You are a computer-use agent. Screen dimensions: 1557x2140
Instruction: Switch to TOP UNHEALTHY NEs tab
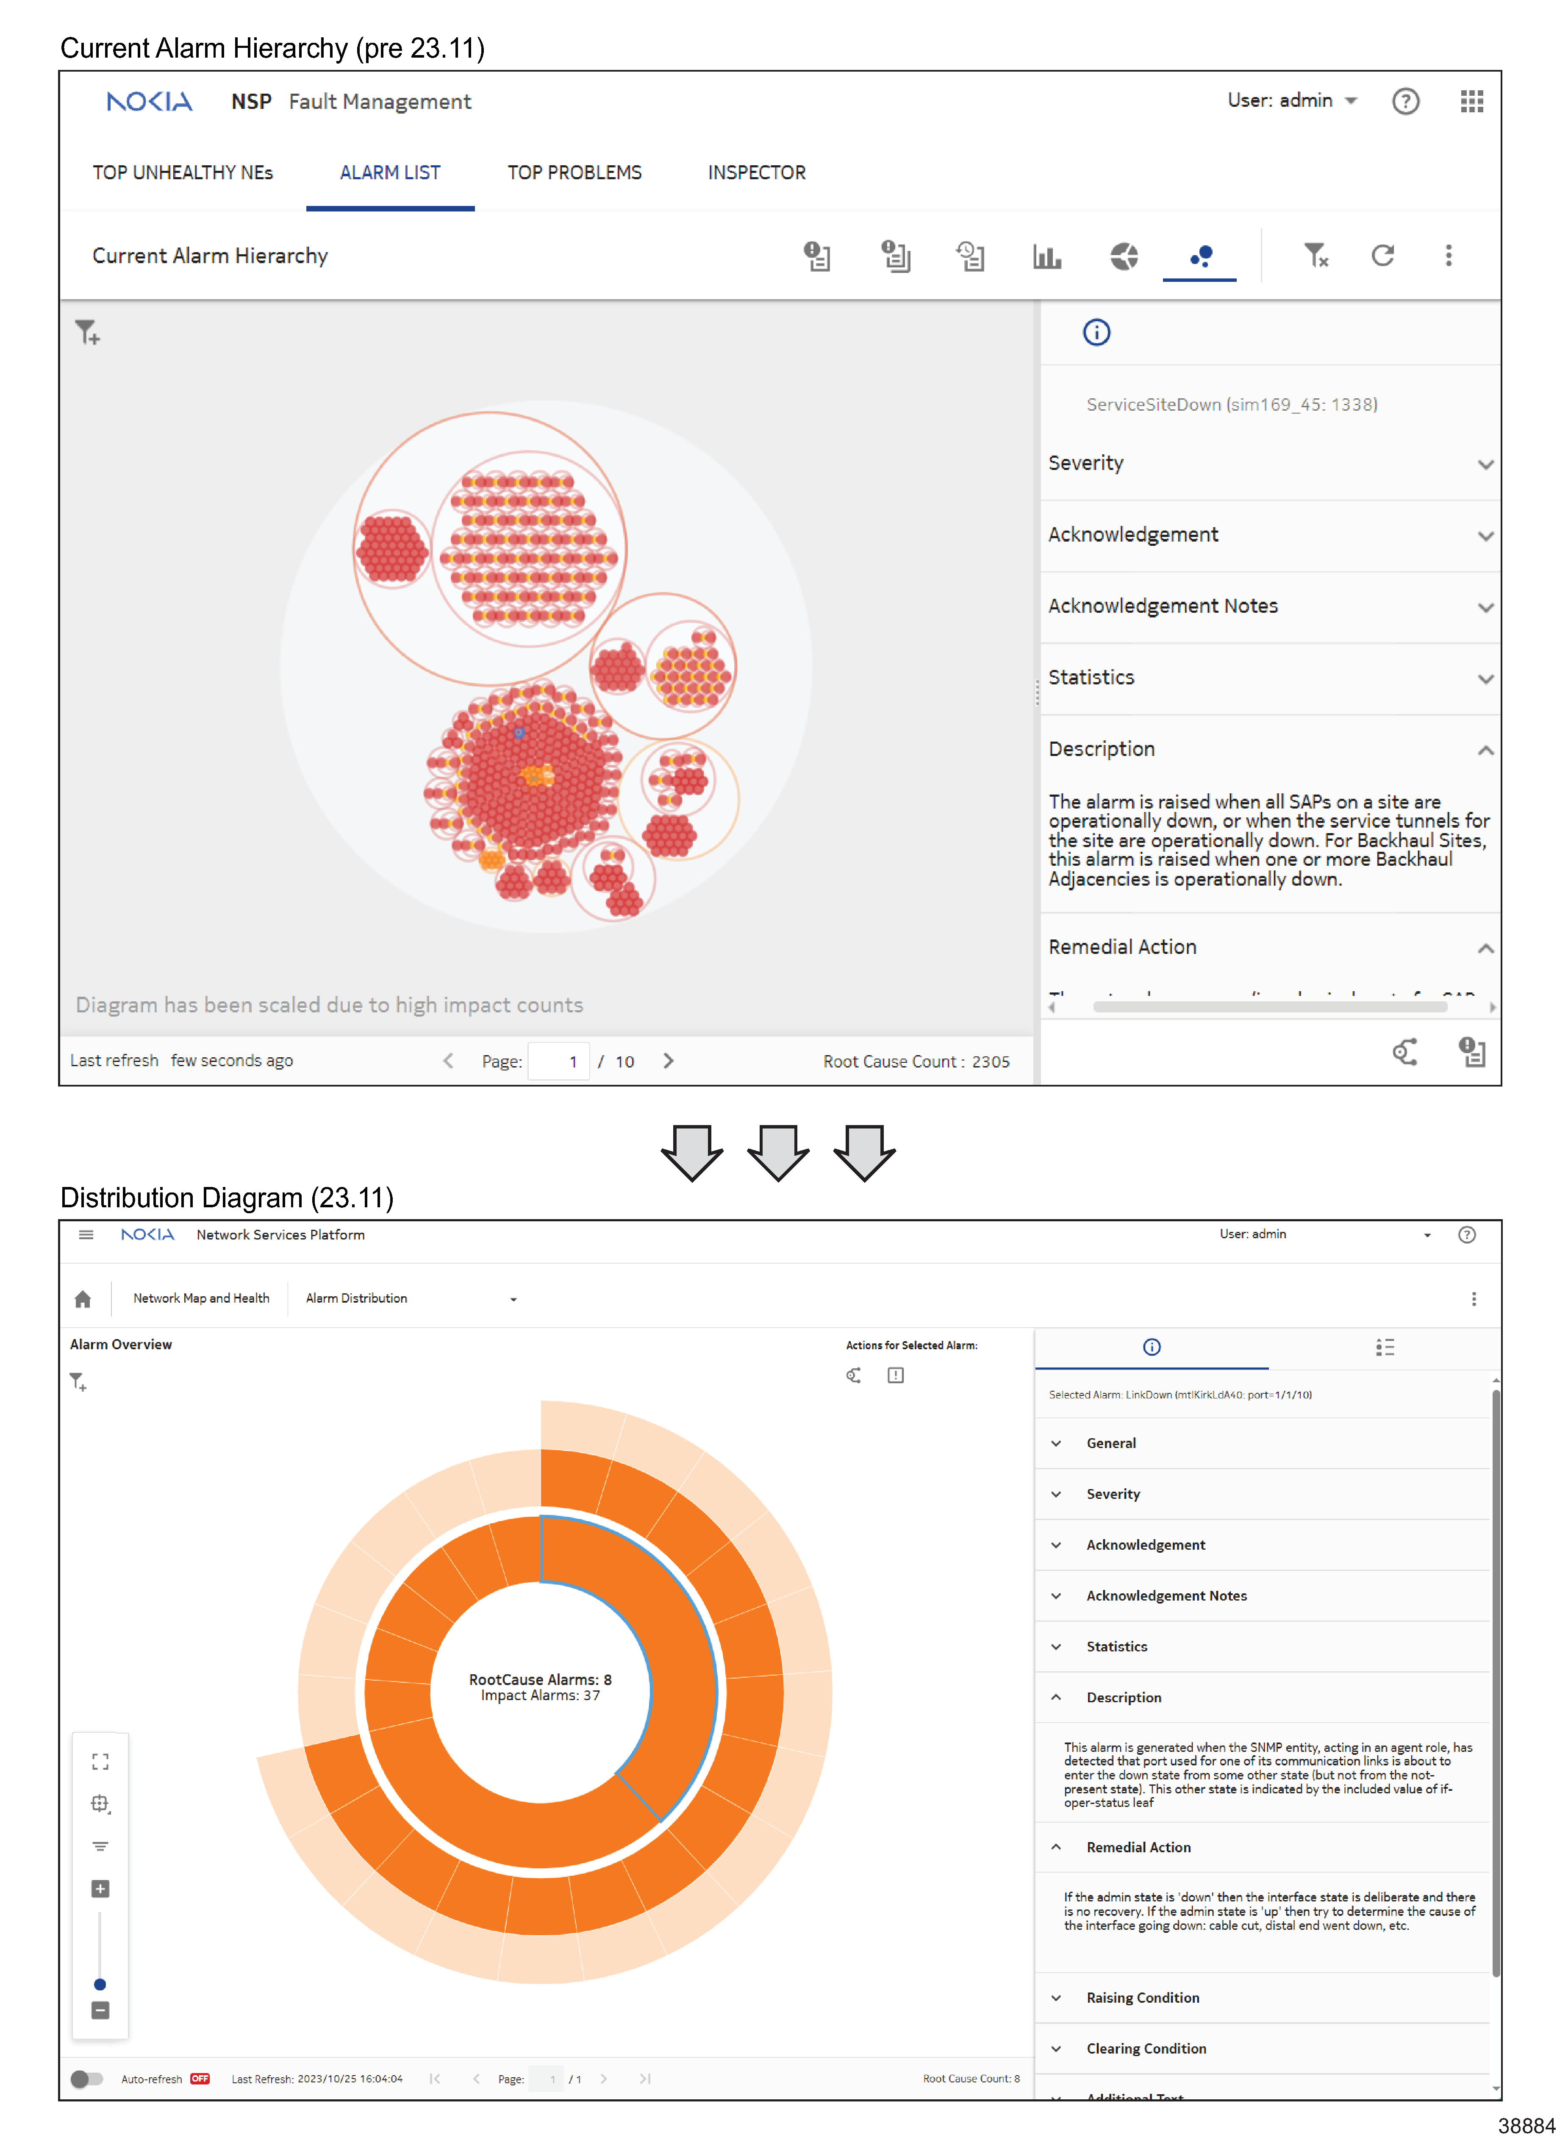point(182,172)
